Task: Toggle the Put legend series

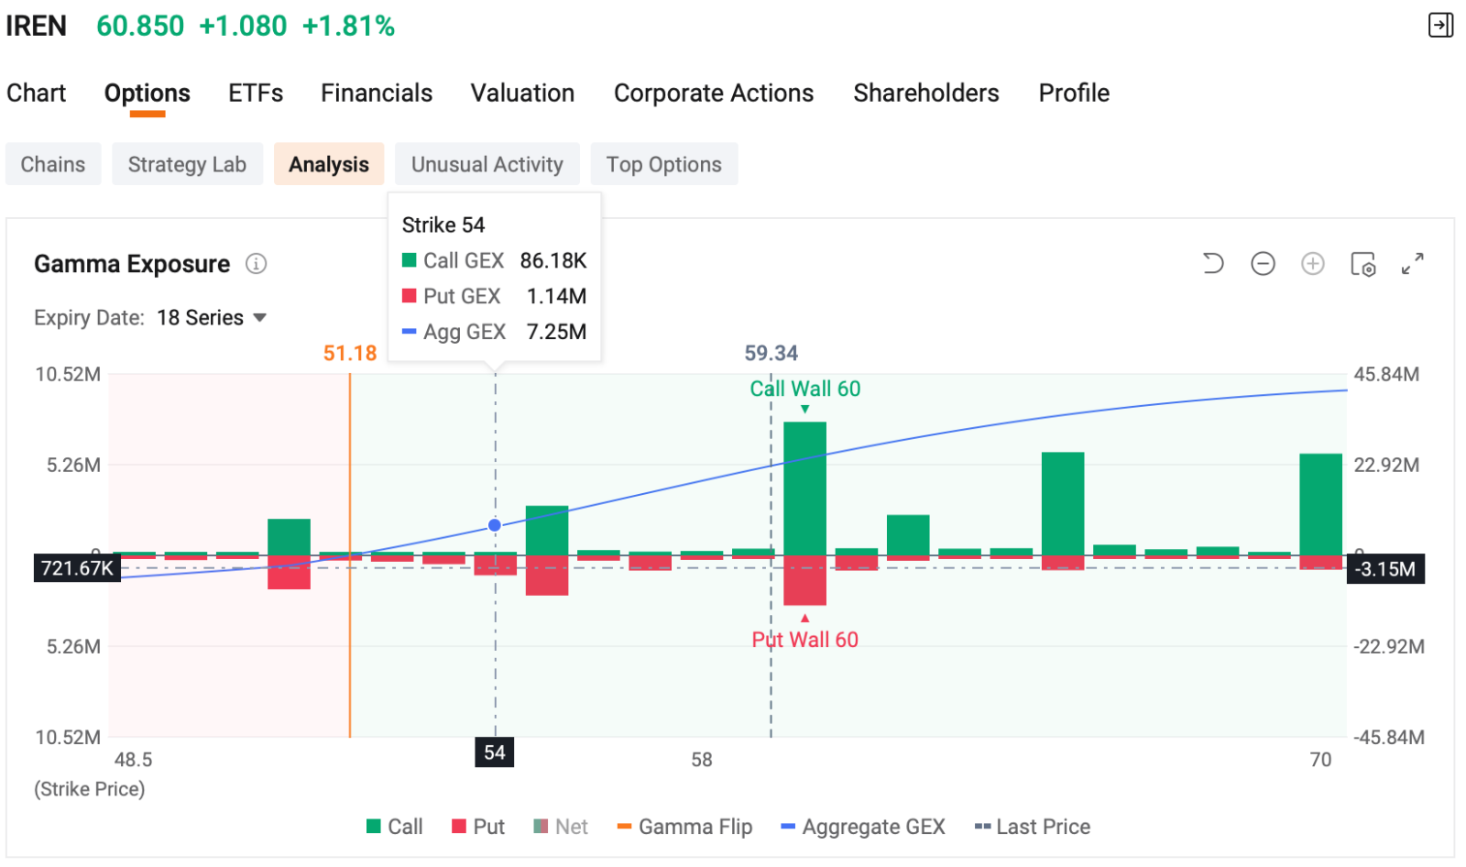Action: point(478,827)
